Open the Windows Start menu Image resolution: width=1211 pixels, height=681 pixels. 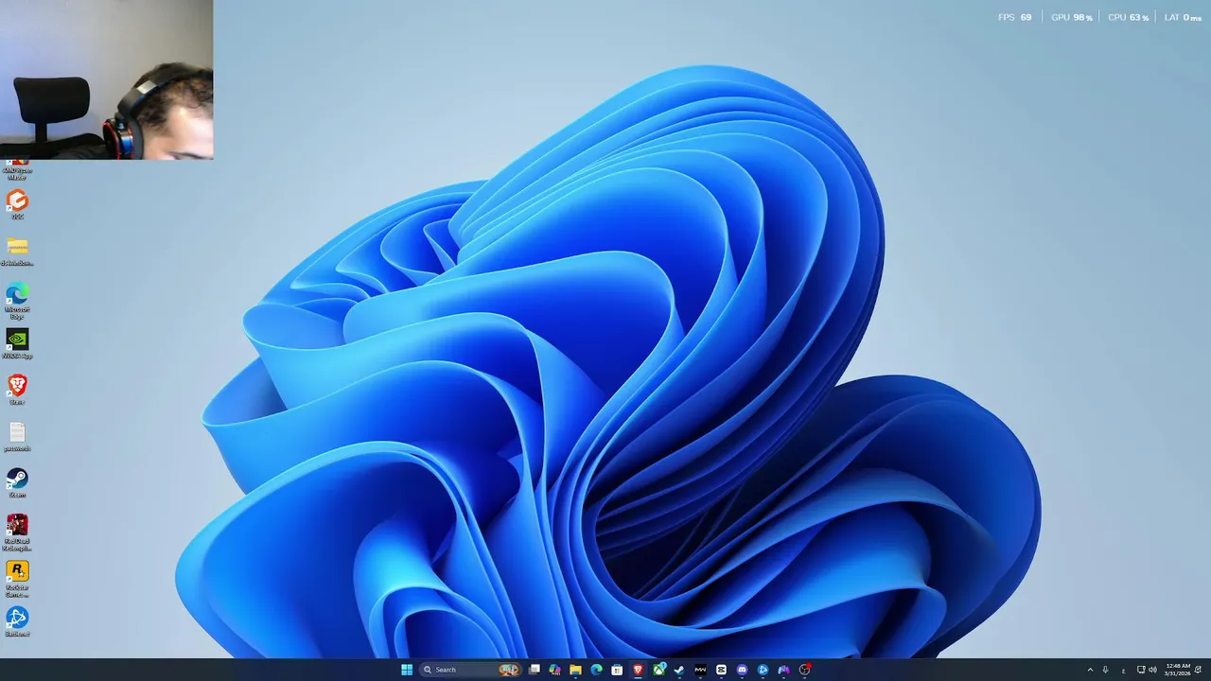(407, 670)
